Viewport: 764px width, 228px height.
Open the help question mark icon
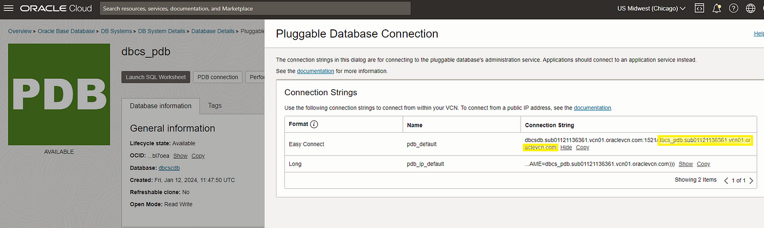click(x=734, y=8)
